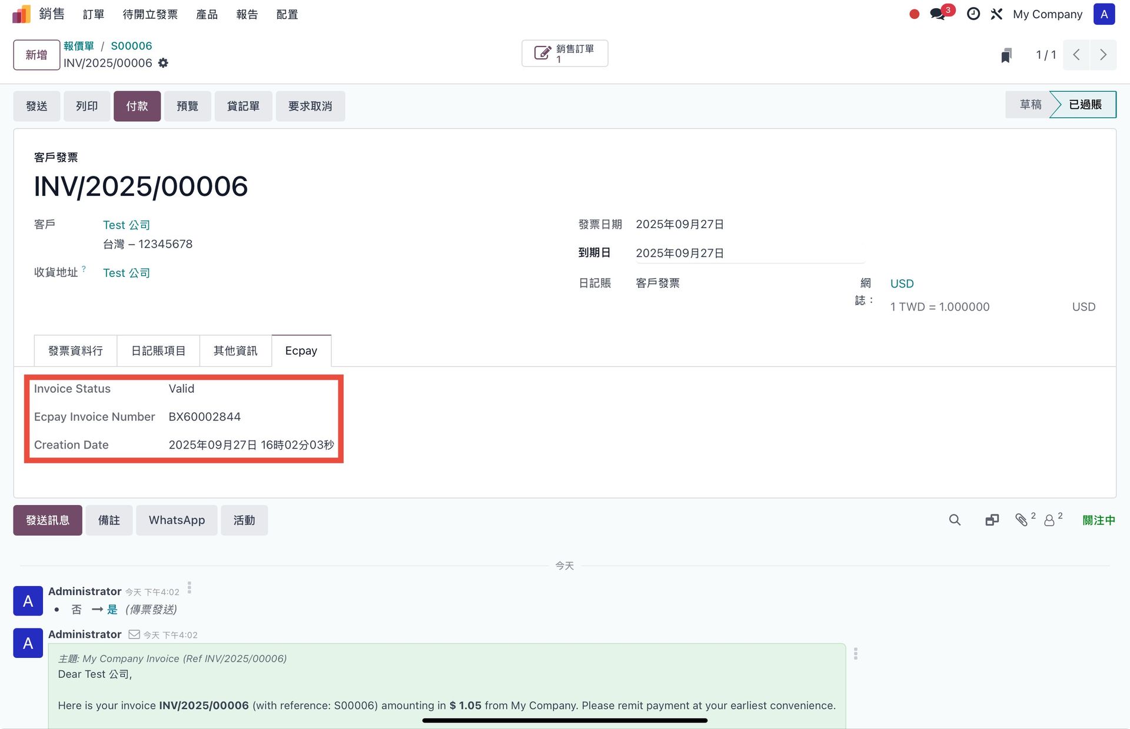The image size is (1130, 729).
Task: Click the 到期日 date field
Action: pos(749,253)
